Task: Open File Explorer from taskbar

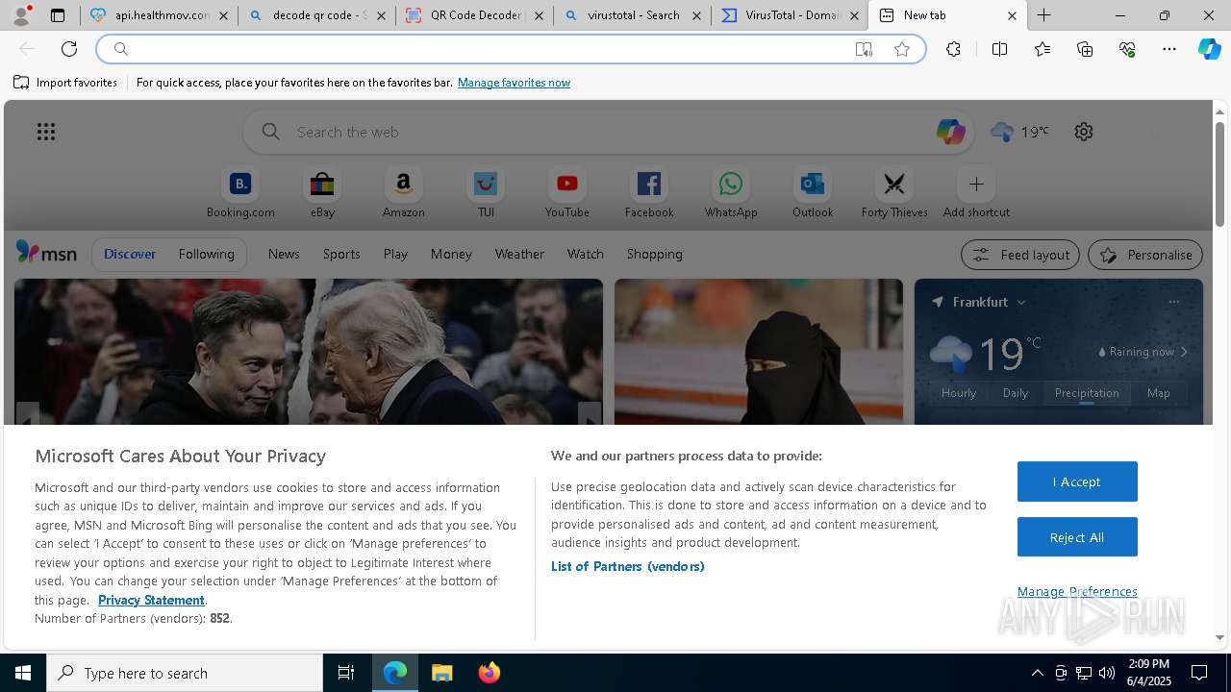Action: [442, 673]
